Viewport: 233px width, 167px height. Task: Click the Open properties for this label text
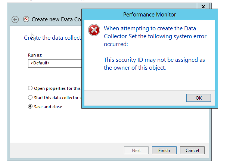(x=58, y=88)
